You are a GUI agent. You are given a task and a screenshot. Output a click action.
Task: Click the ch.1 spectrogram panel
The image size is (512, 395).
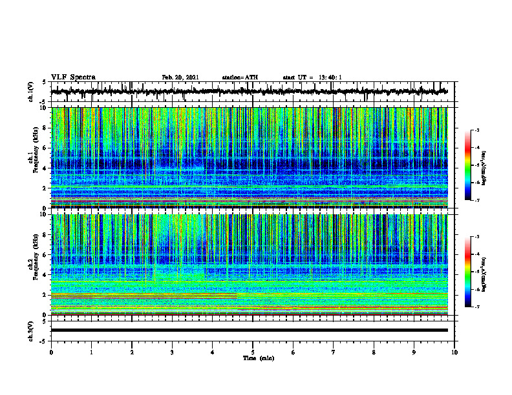tap(250, 157)
